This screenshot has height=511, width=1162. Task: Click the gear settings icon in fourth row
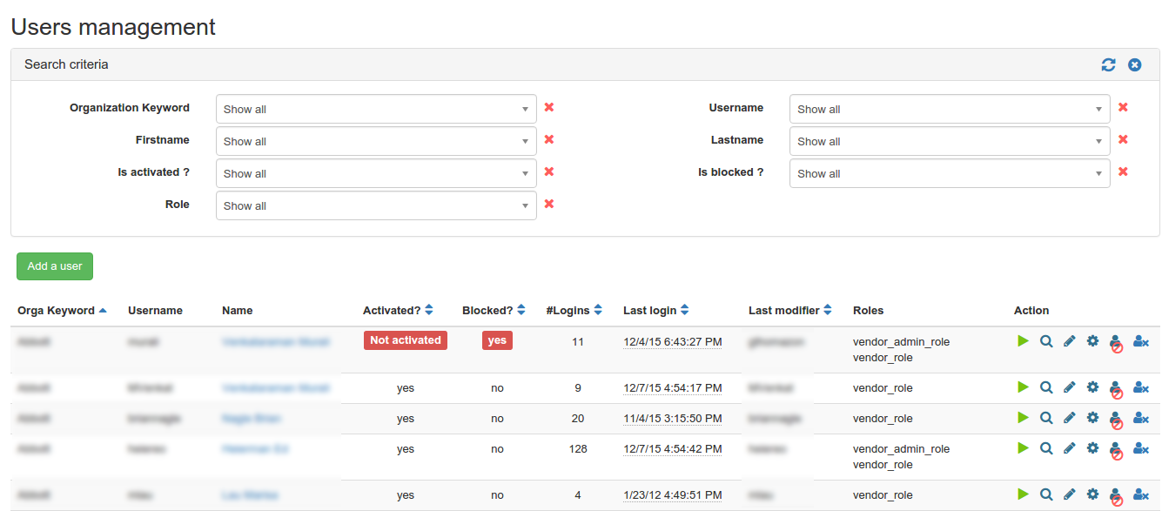1092,448
